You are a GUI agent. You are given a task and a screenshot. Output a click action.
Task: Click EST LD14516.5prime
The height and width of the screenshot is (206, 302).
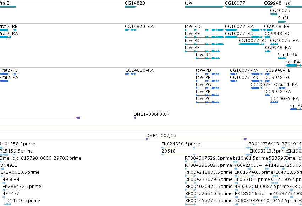click(x=7, y=204)
